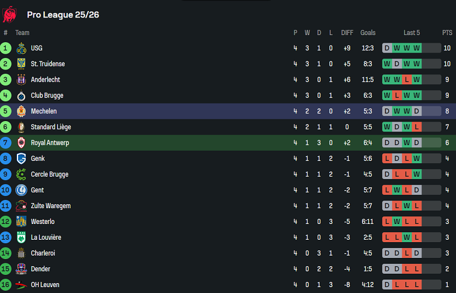Select the Westerlo table row name
The height and width of the screenshot is (293, 456).
[43, 222]
